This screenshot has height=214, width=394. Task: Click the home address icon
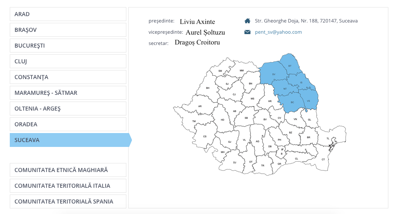click(x=247, y=21)
